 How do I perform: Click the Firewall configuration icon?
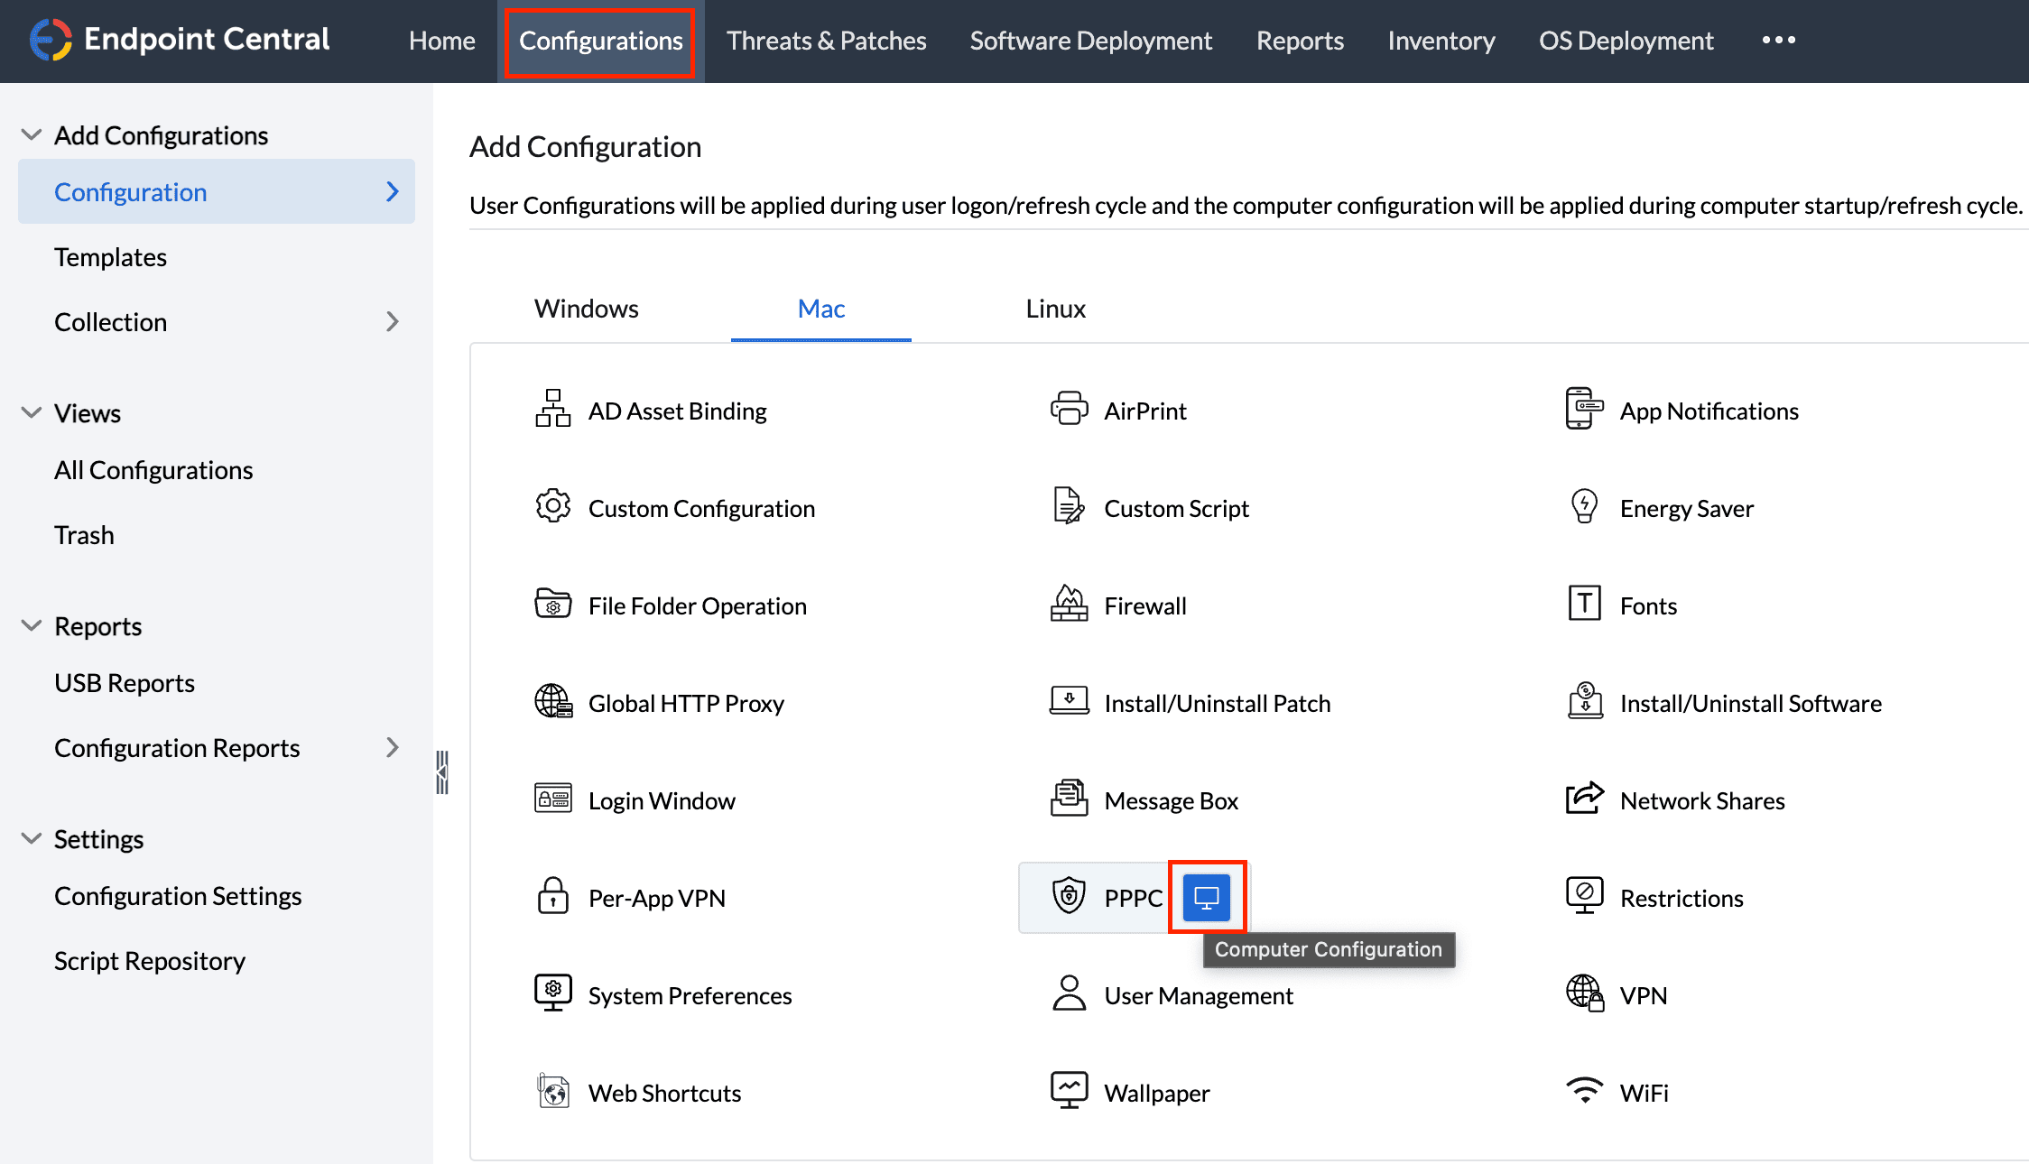click(x=1069, y=605)
